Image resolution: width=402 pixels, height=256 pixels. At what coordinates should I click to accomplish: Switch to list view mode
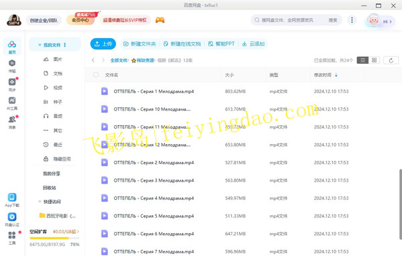(362, 60)
